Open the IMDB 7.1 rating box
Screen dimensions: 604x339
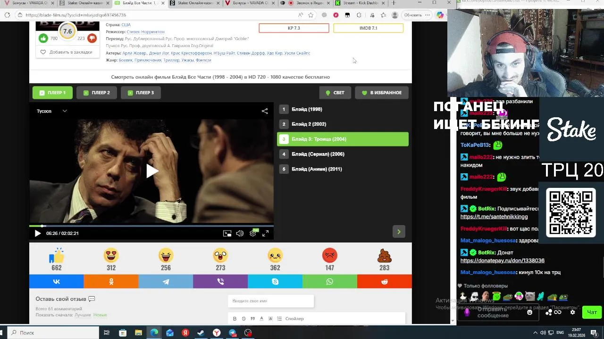pyautogui.click(x=368, y=28)
